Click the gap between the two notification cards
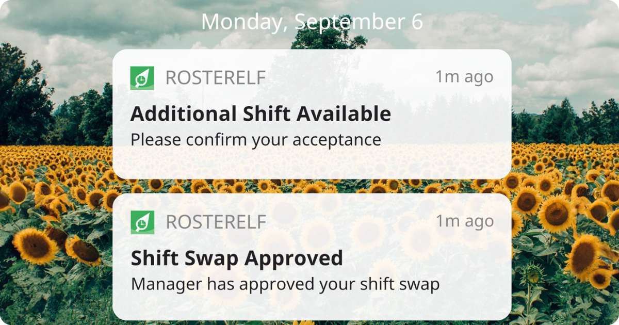Screen dimensions: 619x325 point(312,186)
